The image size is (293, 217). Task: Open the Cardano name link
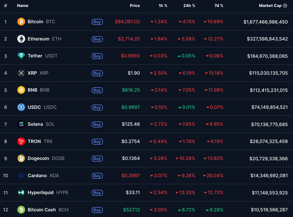click(x=37, y=176)
